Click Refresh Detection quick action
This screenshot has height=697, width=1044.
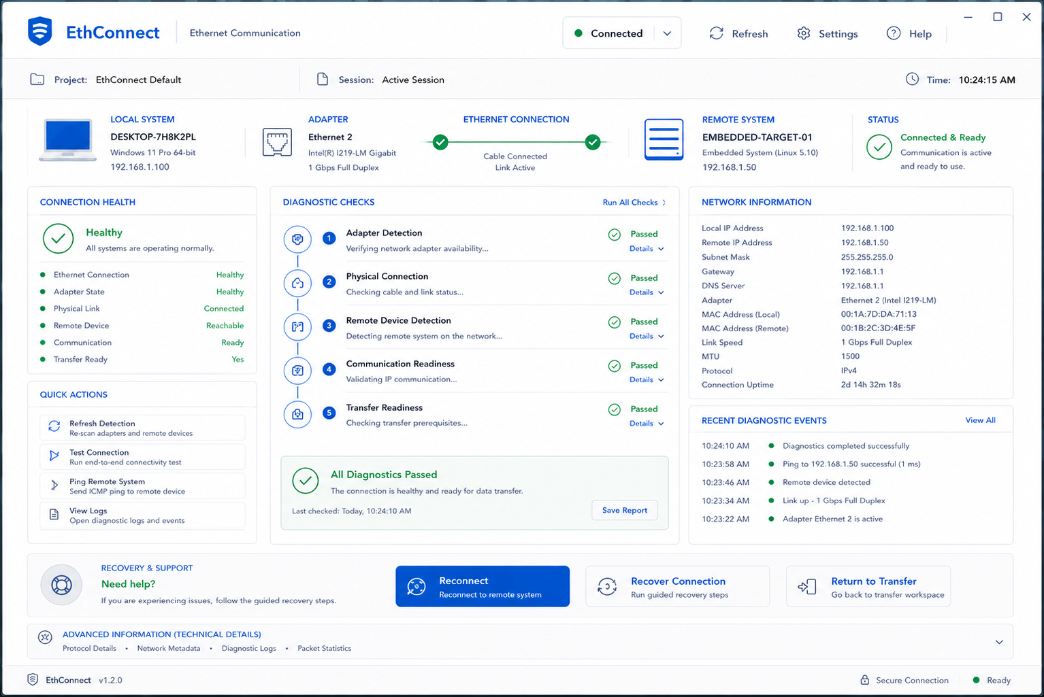pos(142,428)
